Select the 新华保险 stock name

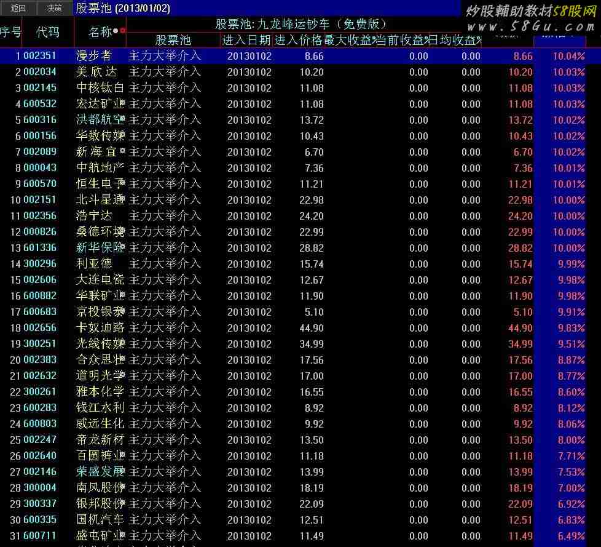[100, 247]
